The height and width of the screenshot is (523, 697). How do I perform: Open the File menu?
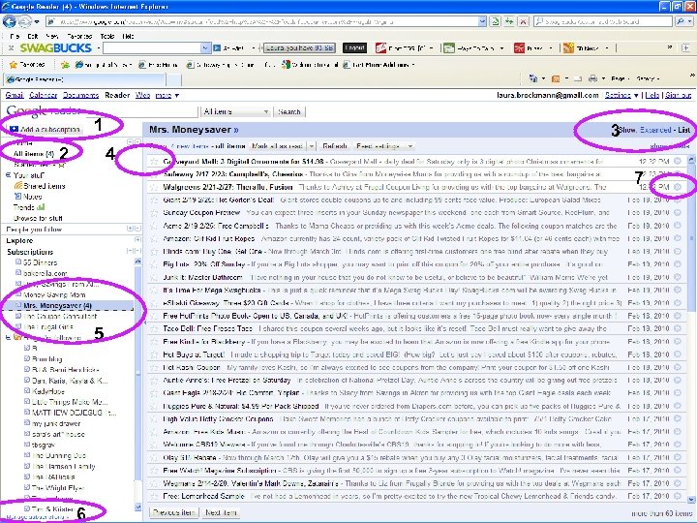pos(15,36)
